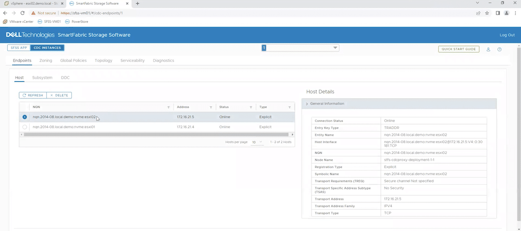Open the Diagnostics tab
Screen dimensions: 521x231
coord(164,60)
